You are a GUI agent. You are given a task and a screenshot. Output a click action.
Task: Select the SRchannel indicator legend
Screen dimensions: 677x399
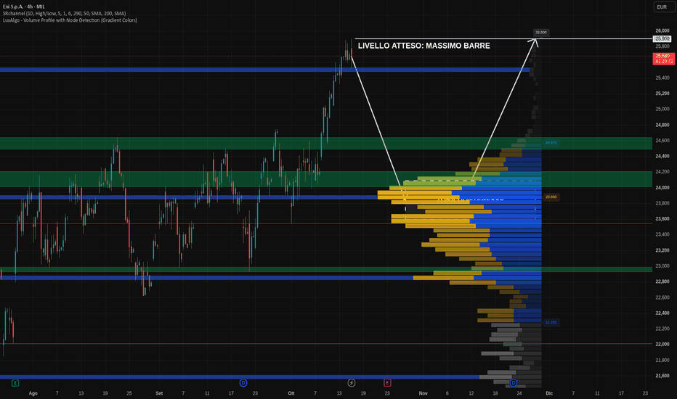65,13
